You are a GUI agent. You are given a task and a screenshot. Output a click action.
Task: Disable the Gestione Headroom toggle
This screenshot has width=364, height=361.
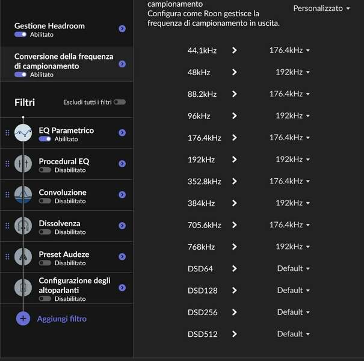pyautogui.click(x=20, y=34)
